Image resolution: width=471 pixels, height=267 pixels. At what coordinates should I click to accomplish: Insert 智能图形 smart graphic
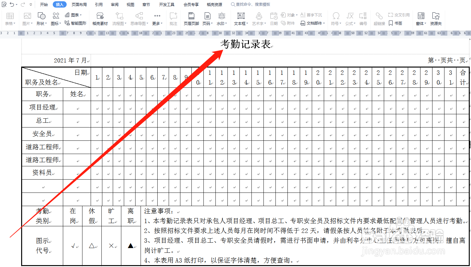tap(75, 23)
